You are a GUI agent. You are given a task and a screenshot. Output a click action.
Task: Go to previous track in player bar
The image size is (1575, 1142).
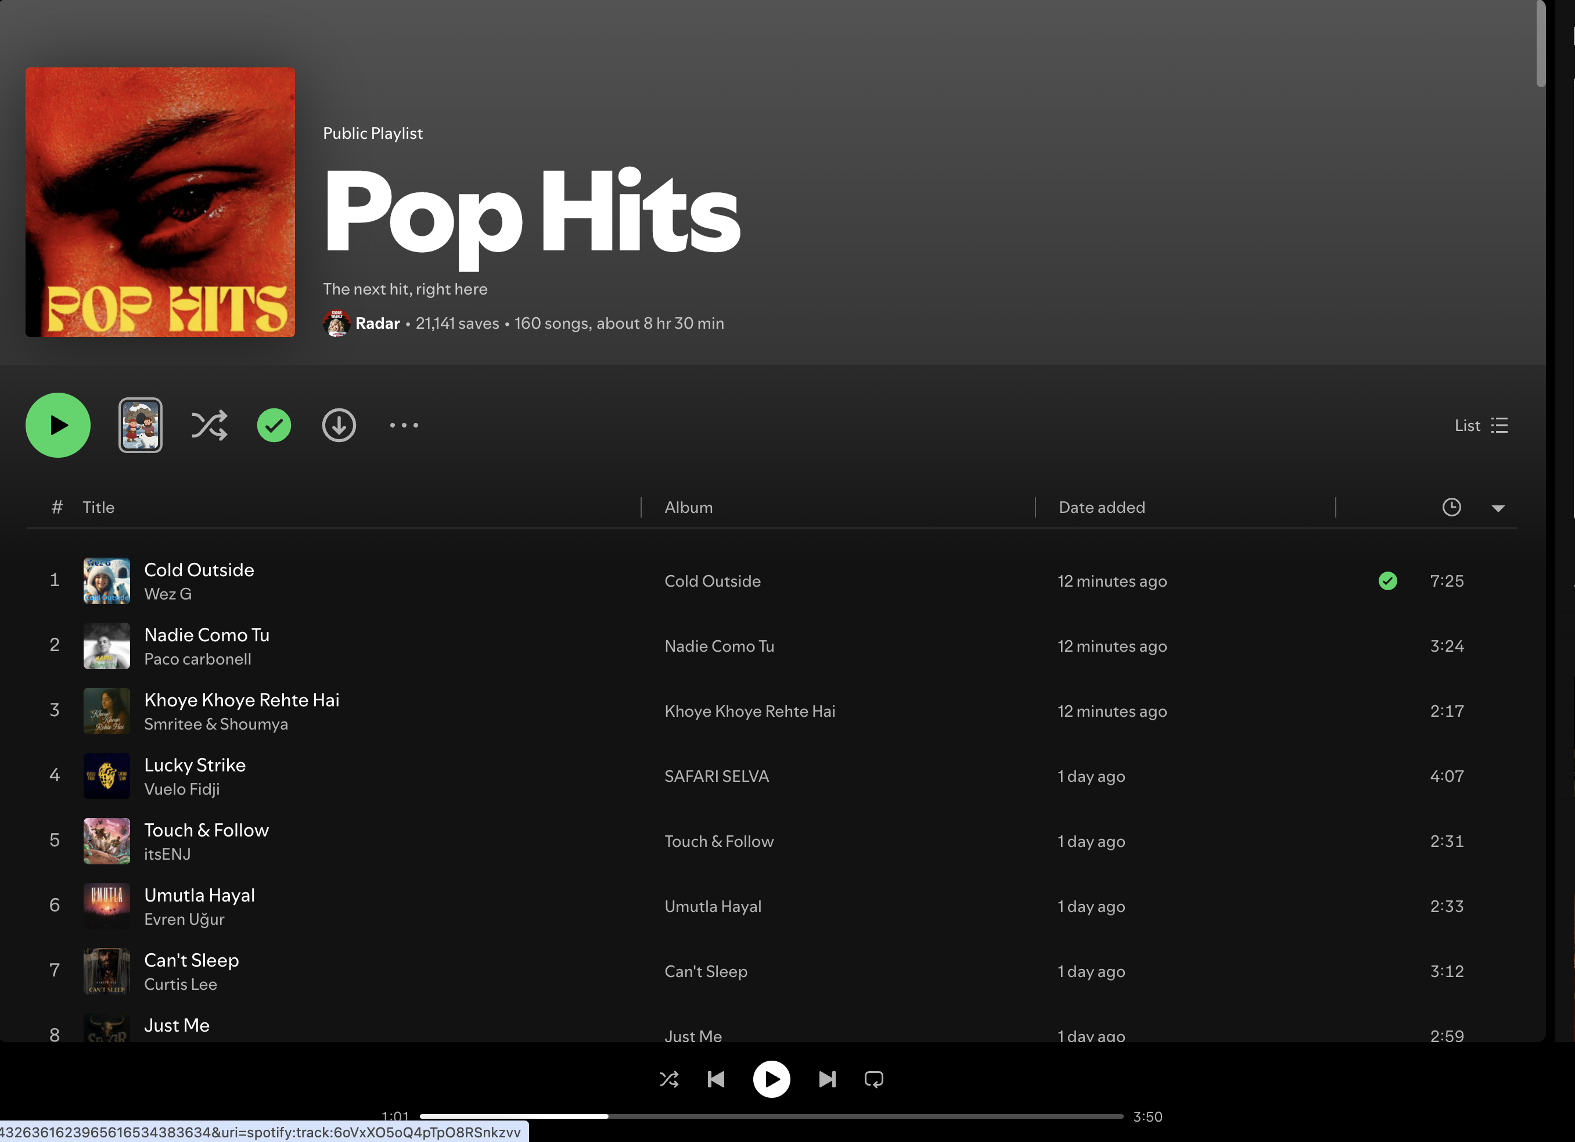[x=716, y=1079]
